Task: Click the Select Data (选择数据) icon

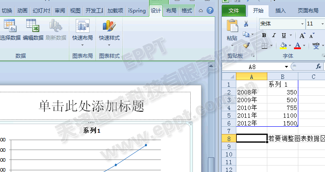Action: point(10,25)
